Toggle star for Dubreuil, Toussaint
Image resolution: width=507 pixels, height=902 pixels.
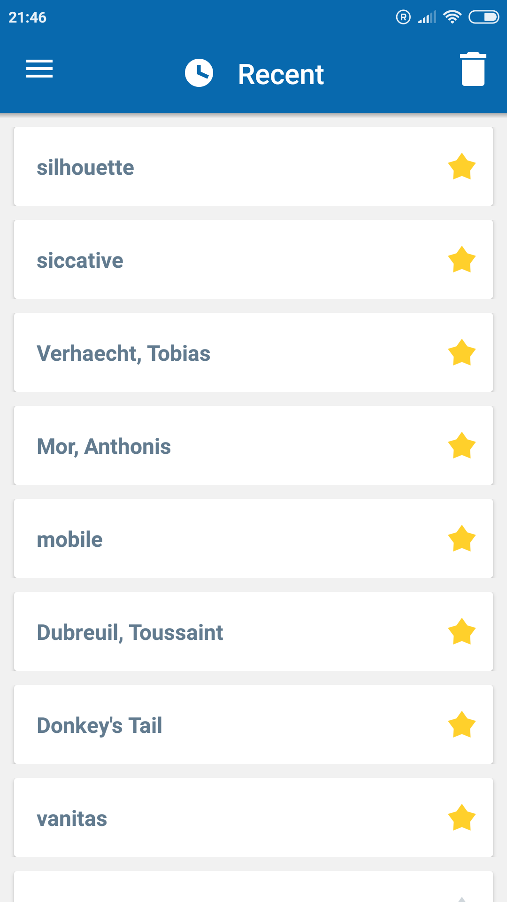(x=462, y=631)
